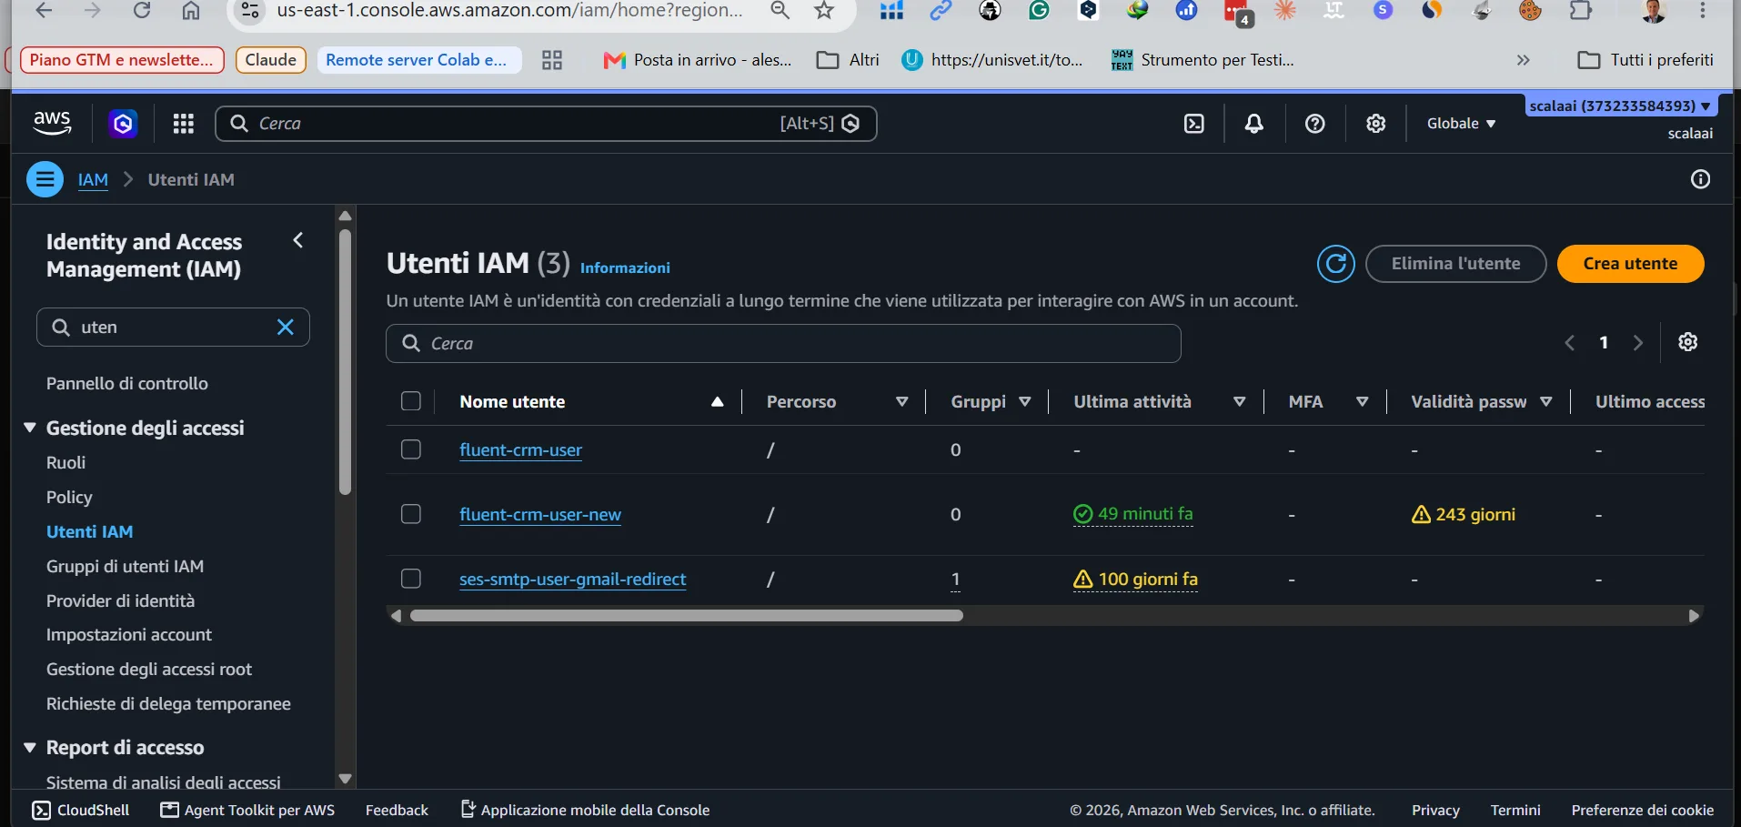This screenshot has width=1741, height=827.
Task: Open browser extensions puzzle icon
Action: (x=1581, y=11)
